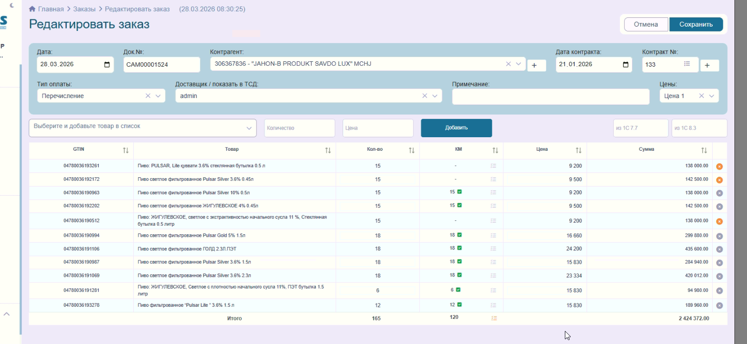The image size is (747, 344).
Task: Remove the Pulsar Gold 5% 1.5л row
Action: (719, 236)
